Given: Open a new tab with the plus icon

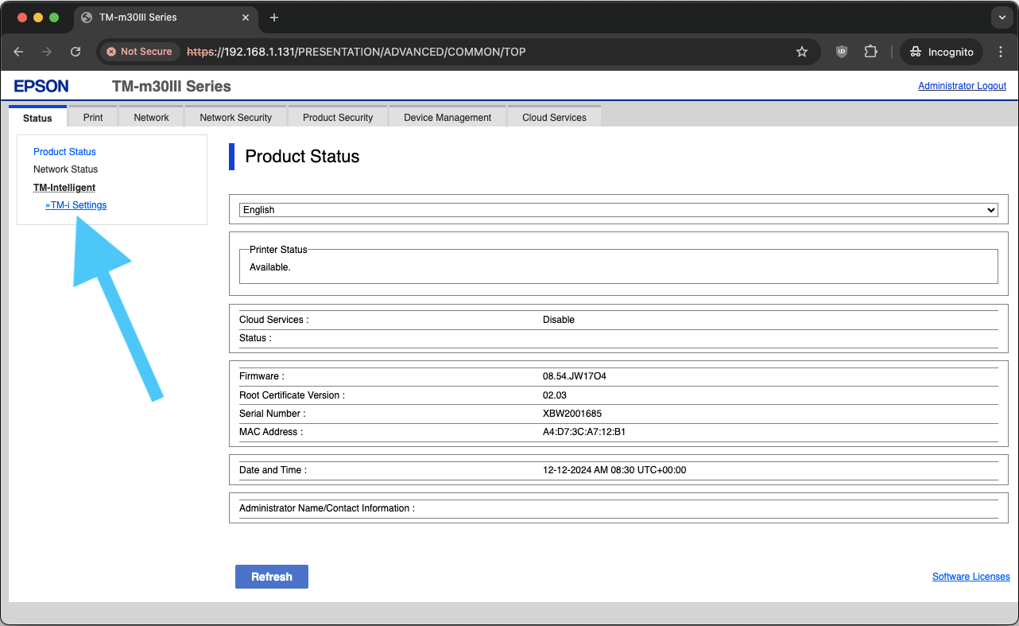Looking at the screenshot, I should (x=274, y=17).
